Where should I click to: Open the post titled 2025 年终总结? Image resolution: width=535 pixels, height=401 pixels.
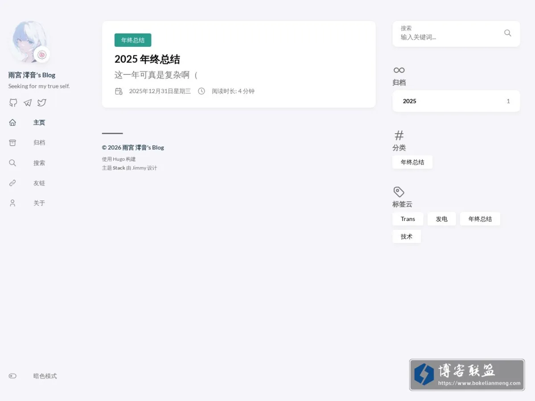[x=147, y=59]
